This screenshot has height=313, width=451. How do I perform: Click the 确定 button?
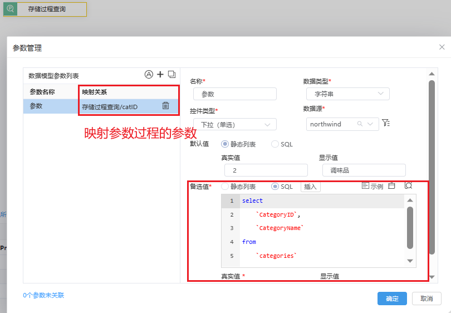tap(392, 299)
